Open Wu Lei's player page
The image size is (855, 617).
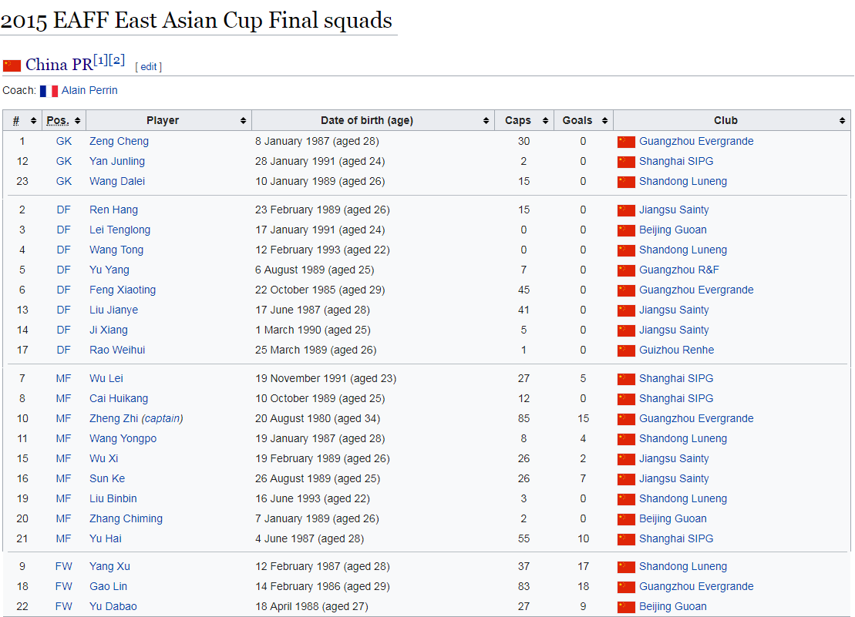(x=106, y=378)
